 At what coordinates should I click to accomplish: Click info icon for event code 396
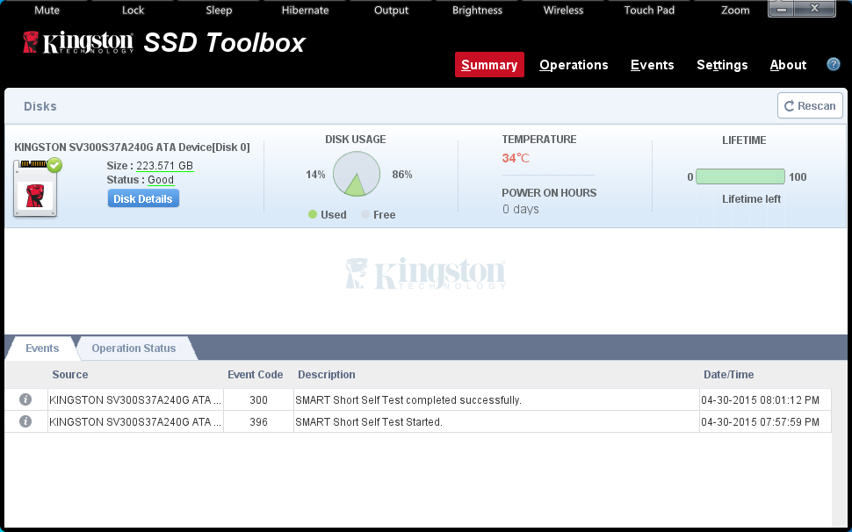click(25, 421)
